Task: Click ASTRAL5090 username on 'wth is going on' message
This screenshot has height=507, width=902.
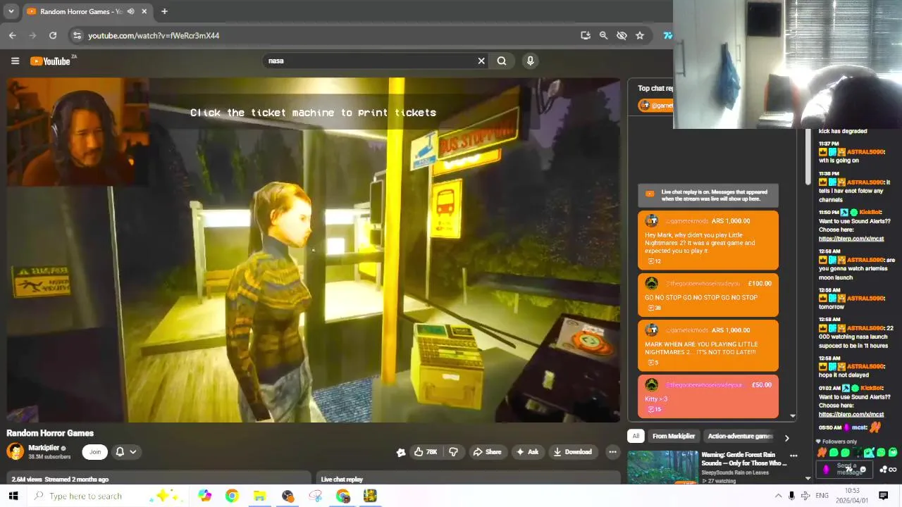Action: [865, 152]
